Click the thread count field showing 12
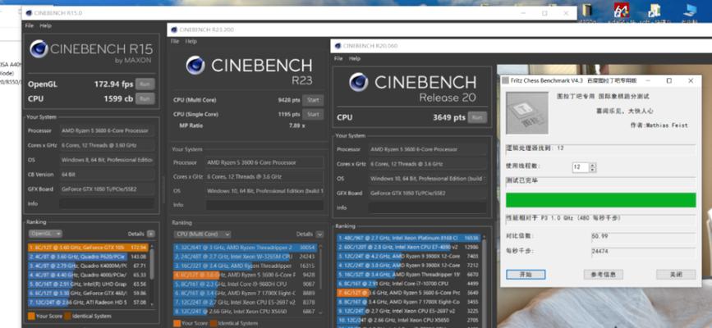This screenshot has height=328, width=712. tap(581, 167)
